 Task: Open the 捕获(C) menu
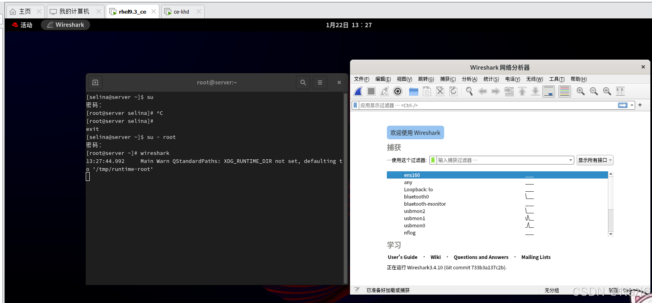pyautogui.click(x=448, y=79)
